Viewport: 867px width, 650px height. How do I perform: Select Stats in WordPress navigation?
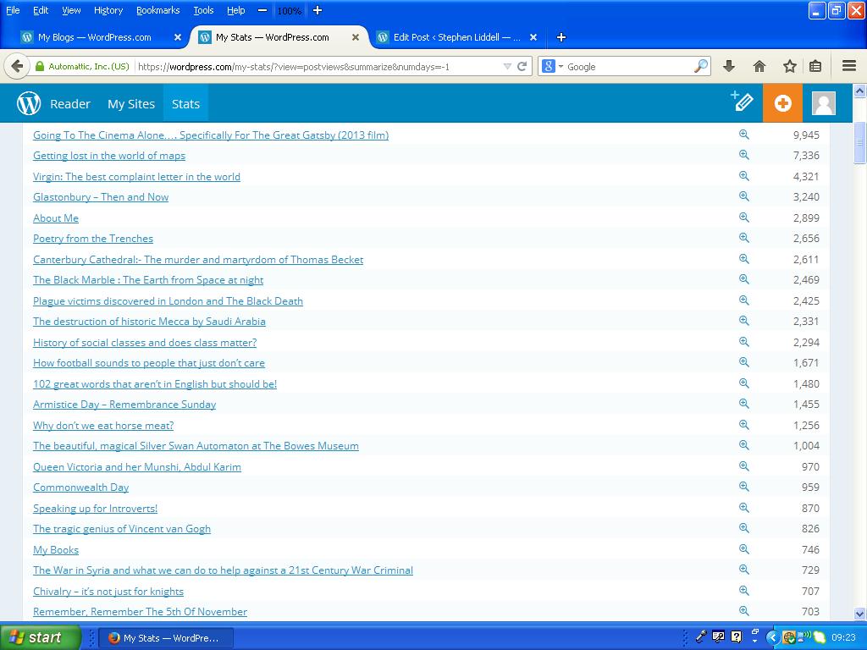point(185,103)
